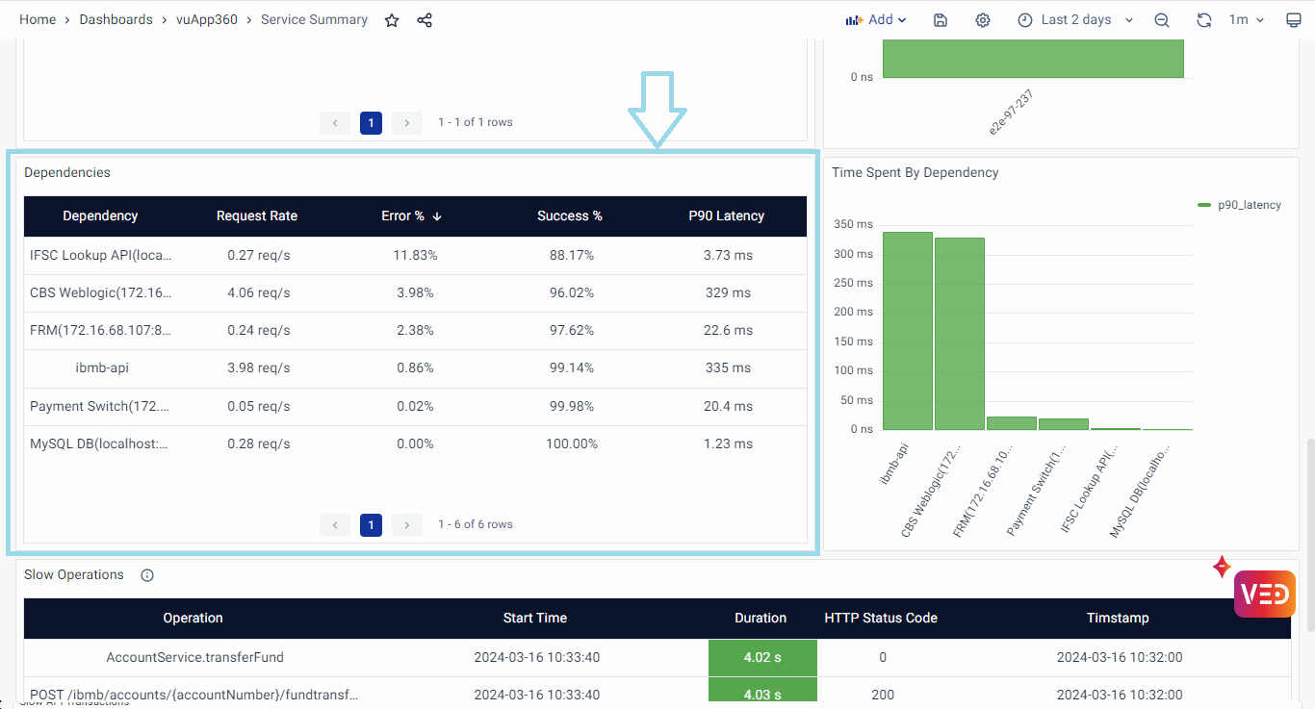Star this dashboard as favorite
This screenshot has height=709, width=1315.
[x=392, y=20]
